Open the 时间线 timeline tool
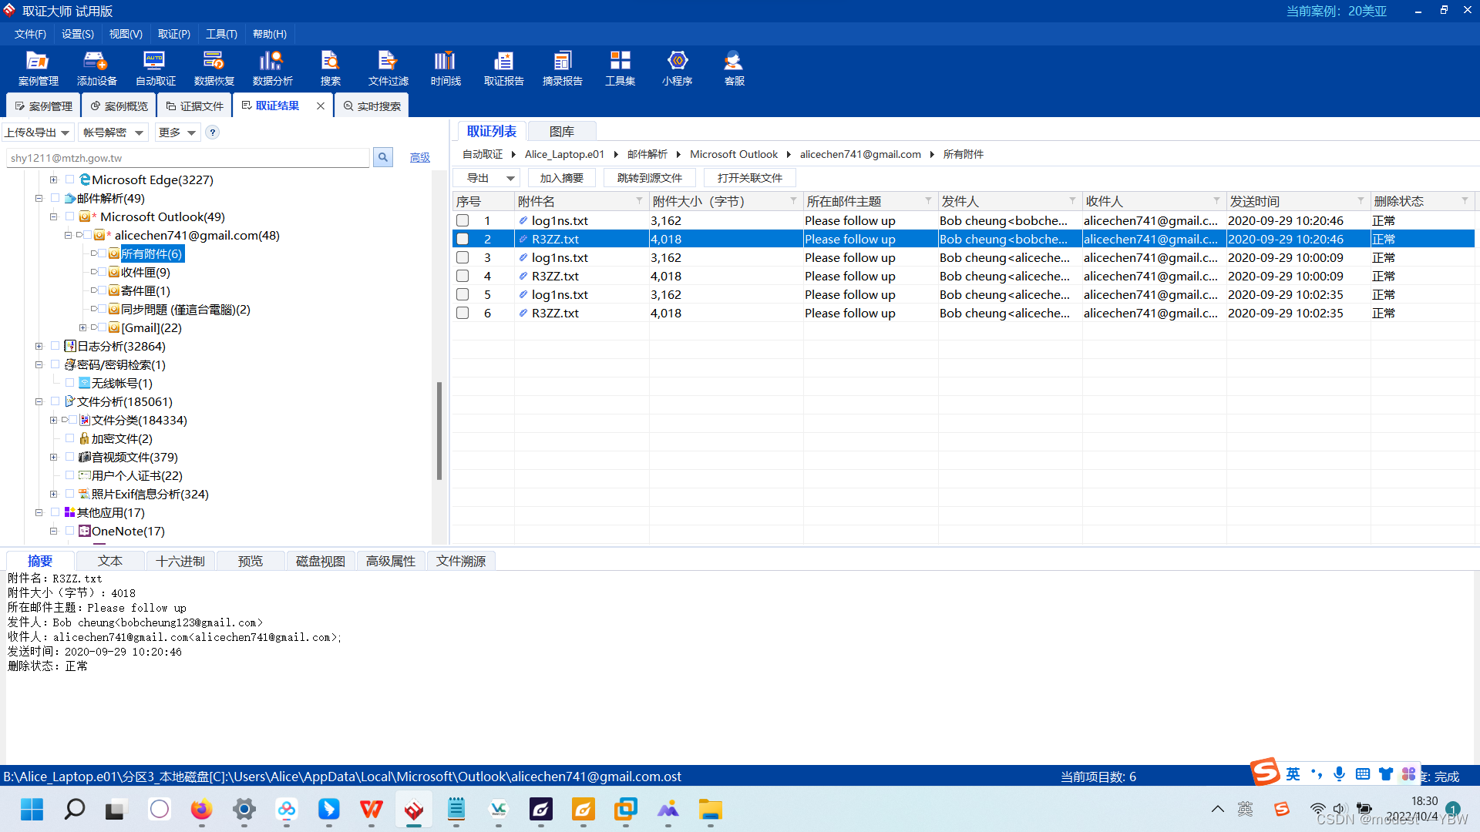The width and height of the screenshot is (1480, 832). pos(446,68)
